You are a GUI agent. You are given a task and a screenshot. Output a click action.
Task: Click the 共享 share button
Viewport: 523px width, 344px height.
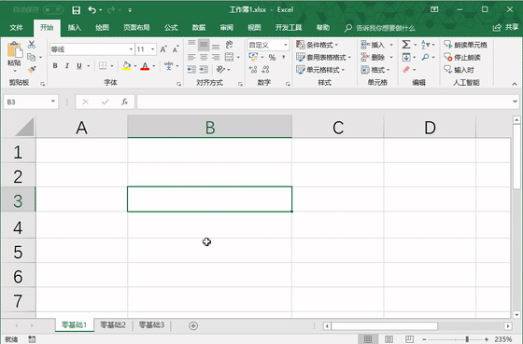pos(505,27)
